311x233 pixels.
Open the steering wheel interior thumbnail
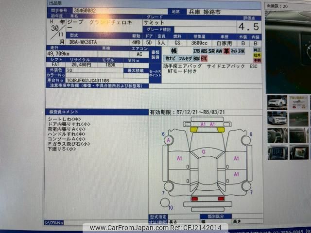pos(277,136)
